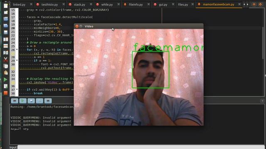This screenshot has width=266, height=149.
Task: Click green play button in the tools dock
Action: [23, 101]
